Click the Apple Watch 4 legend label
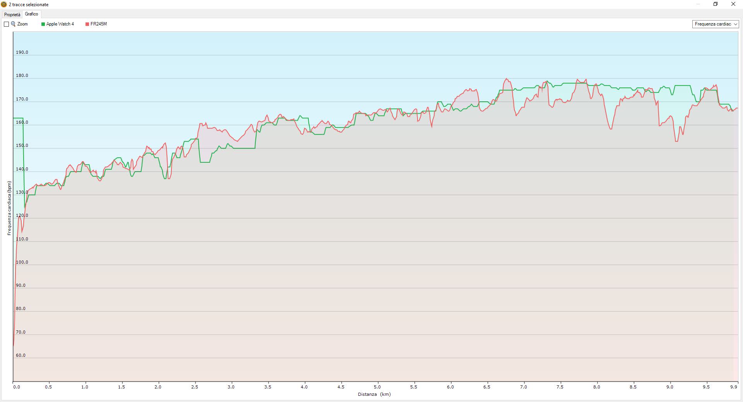Viewport: 743px width, 402px height. click(60, 24)
